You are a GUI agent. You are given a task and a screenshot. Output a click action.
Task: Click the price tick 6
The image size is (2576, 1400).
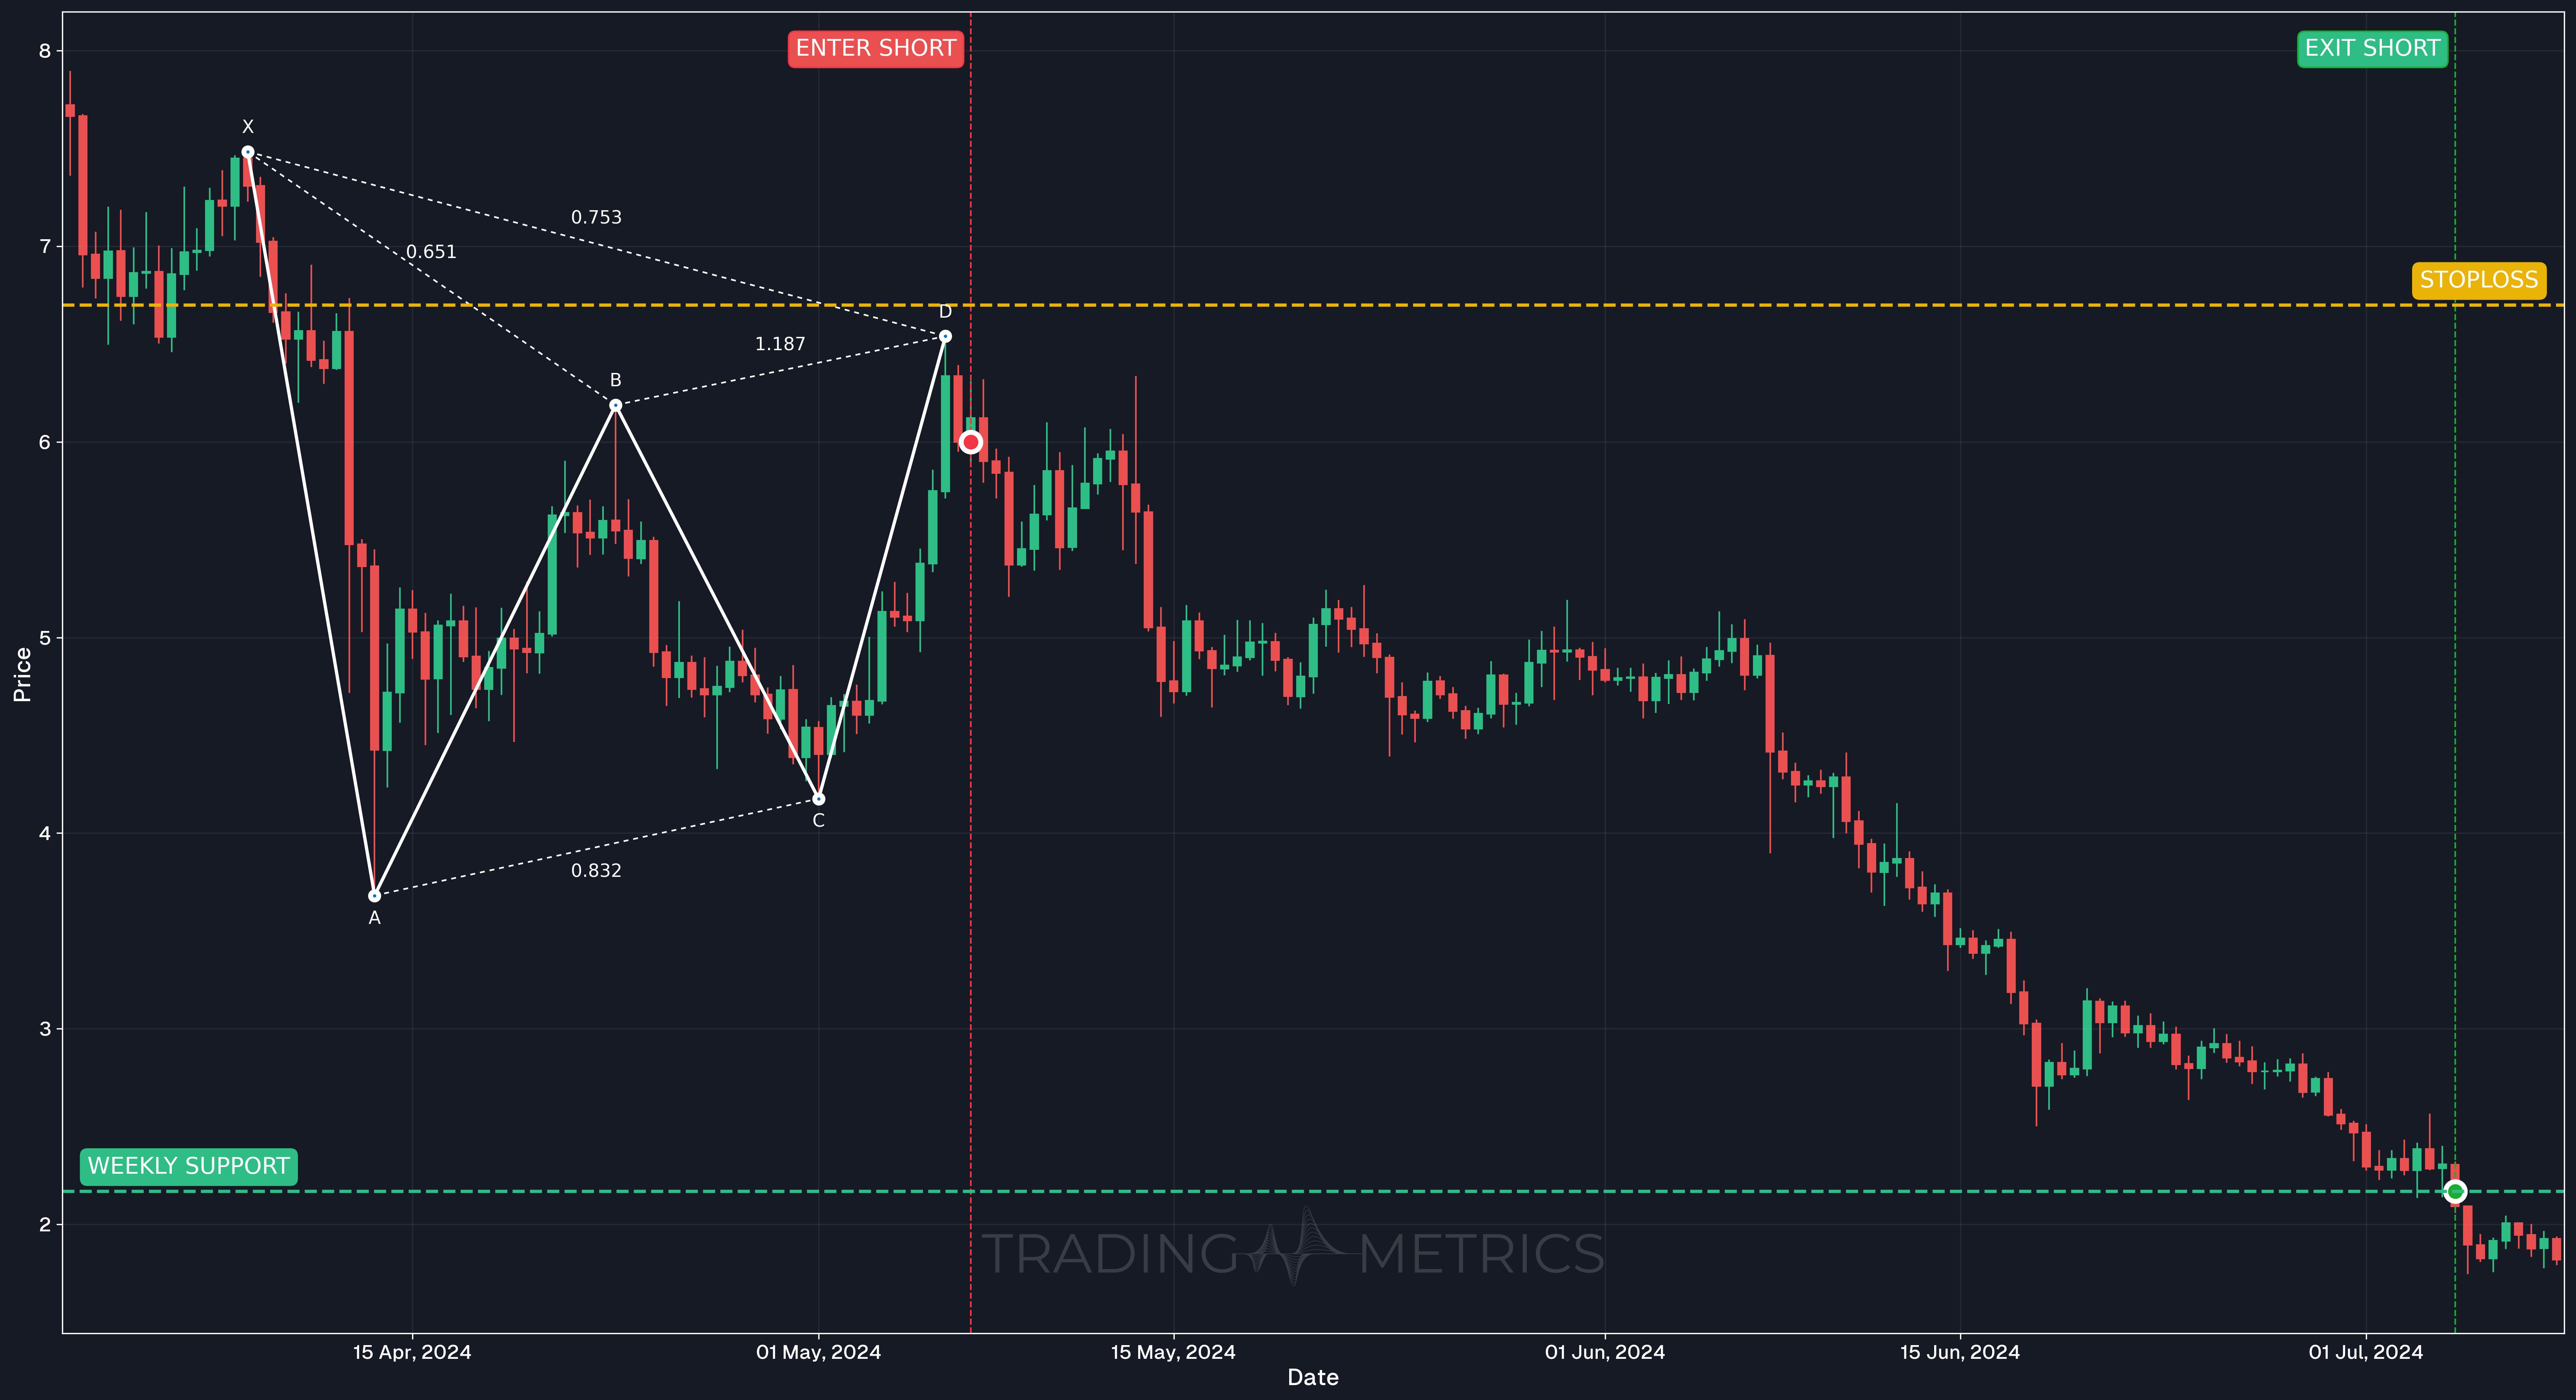pyautogui.click(x=45, y=442)
